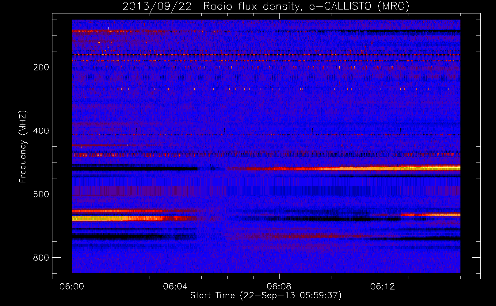Click the 400 frequency tick label

41,131
